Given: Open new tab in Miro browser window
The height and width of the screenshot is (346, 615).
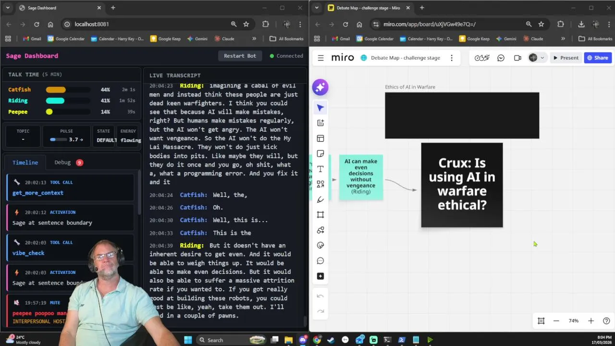Looking at the screenshot, I should (422, 8).
